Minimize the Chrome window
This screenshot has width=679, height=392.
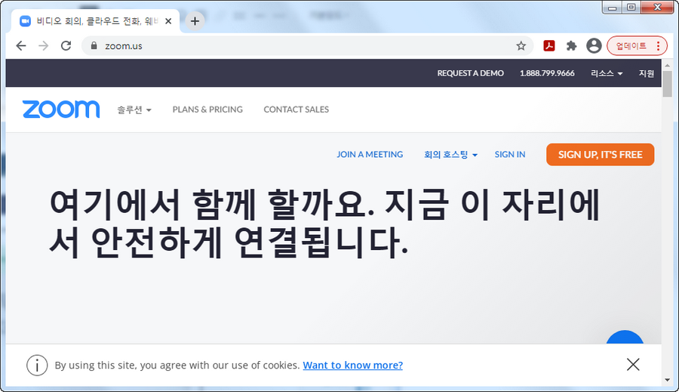coord(613,8)
